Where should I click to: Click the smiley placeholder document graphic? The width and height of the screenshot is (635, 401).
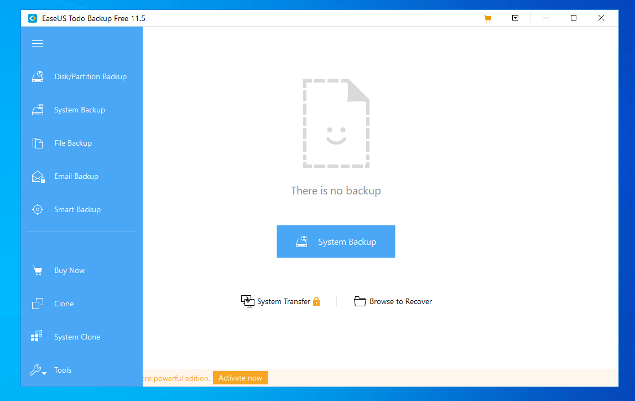[336, 123]
